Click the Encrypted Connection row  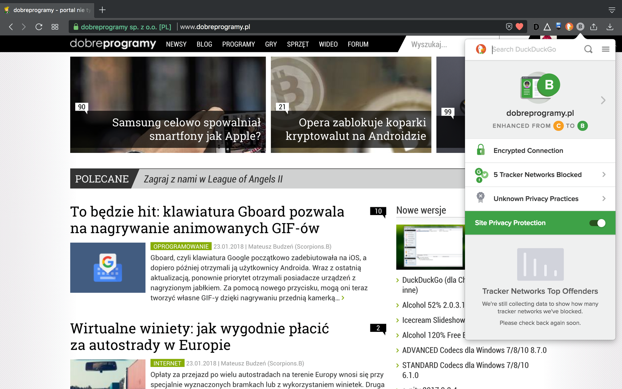pos(540,151)
